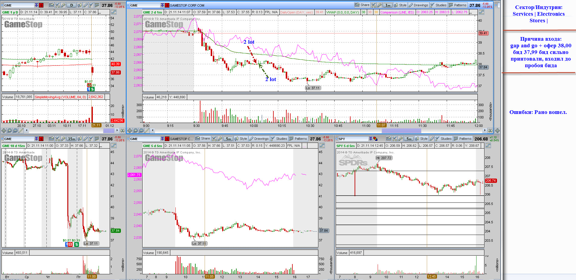The height and width of the screenshot is (280, 576).
Task: Toggle curve price-graph icon on GME 1m chart
Action: 481,12
